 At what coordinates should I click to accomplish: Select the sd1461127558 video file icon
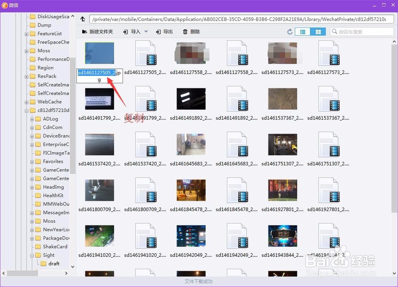[237, 53]
